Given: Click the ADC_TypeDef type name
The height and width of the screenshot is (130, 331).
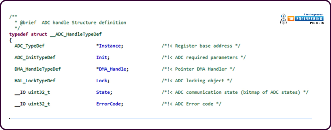Looking at the screenshot, I should 30,46.
